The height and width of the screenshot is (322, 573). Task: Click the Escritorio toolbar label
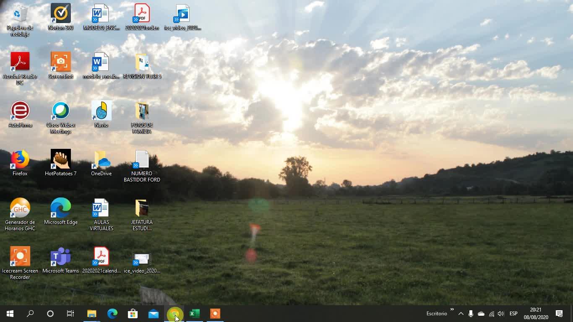point(437,314)
